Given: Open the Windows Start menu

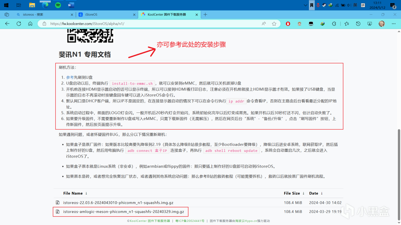Looking at the screenshot, I should pos(6,5).
